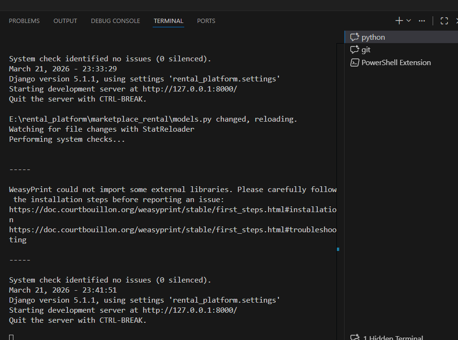Screen dimensions: 458x340
Task: Select the TERMINAL tab
Action: click(168, 21)
